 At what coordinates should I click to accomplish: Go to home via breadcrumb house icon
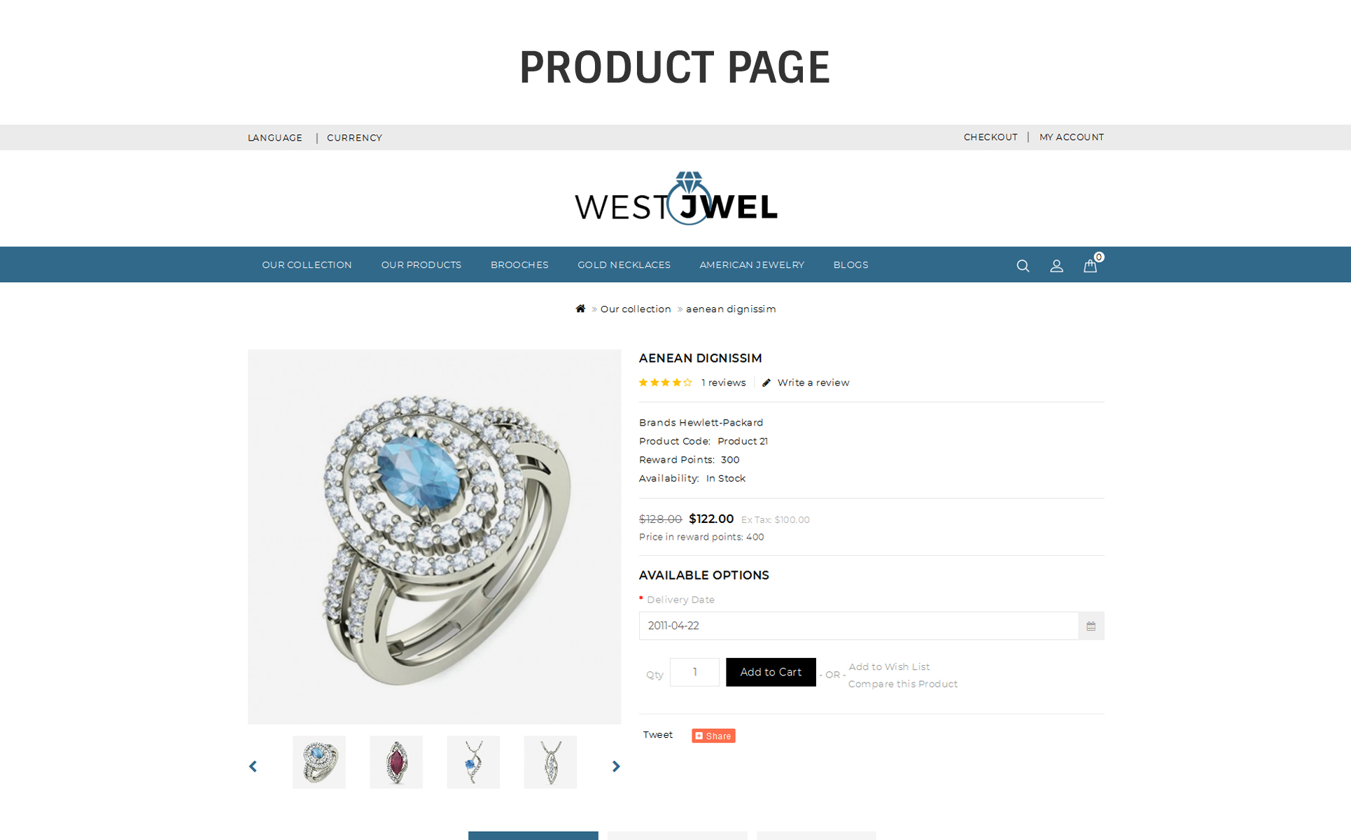pos(580,309)
